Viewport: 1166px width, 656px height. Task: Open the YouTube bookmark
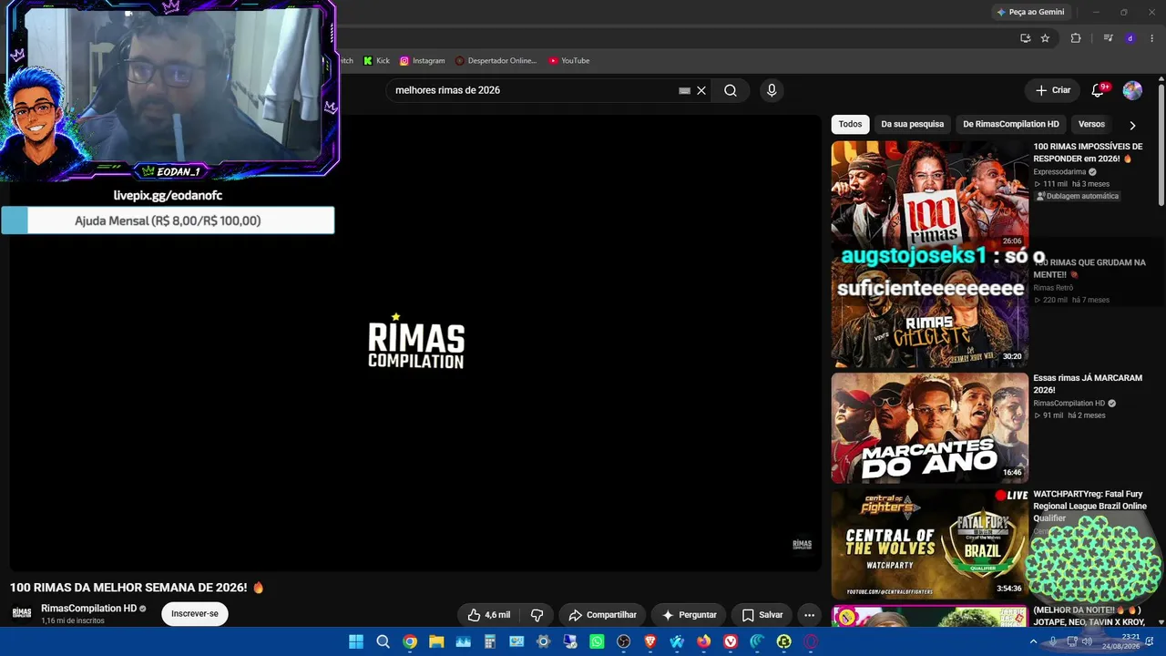[569, 61]
